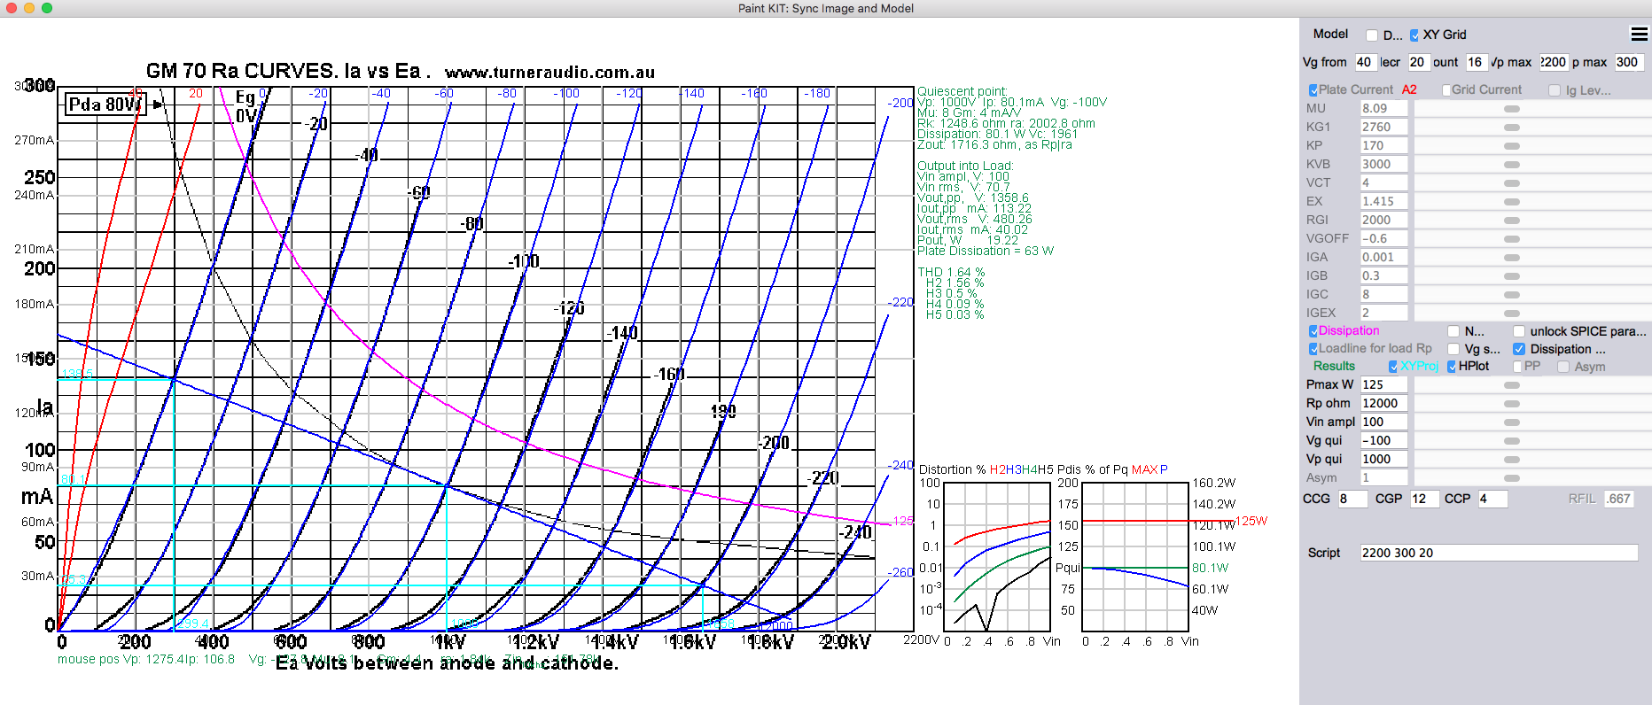Disable the HPlot checkbox
Viewport: 1652px width, 705px height.
point(1452,367)
